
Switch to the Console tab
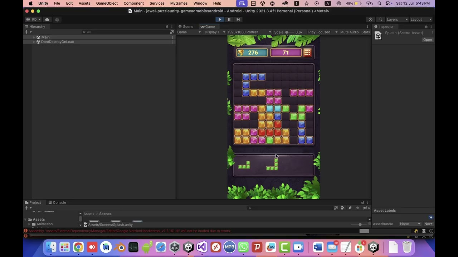[x=57, y=202]
